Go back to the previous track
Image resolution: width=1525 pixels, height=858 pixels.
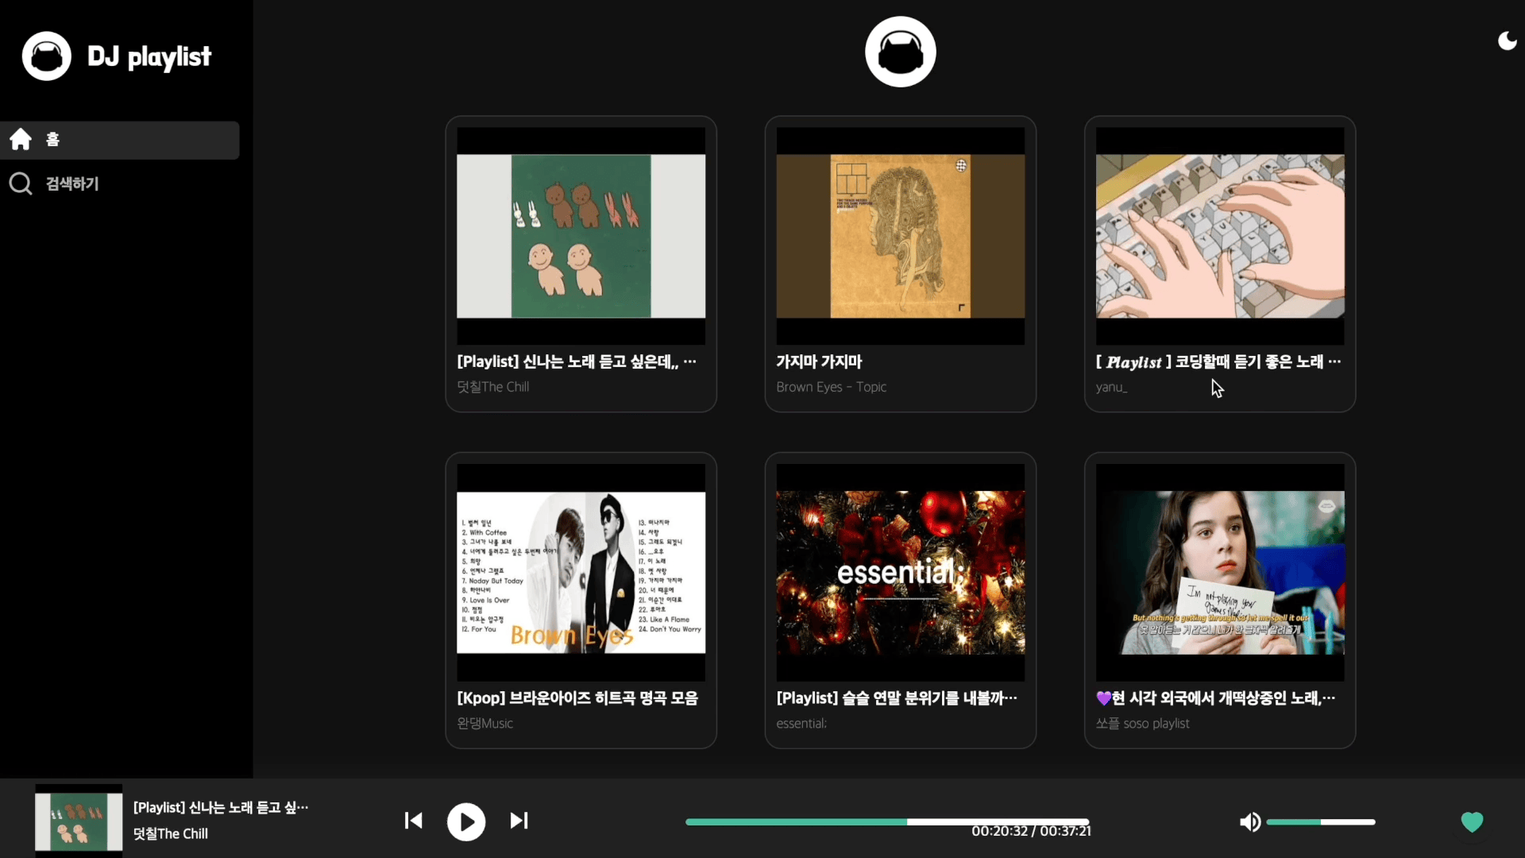[413, 821]
